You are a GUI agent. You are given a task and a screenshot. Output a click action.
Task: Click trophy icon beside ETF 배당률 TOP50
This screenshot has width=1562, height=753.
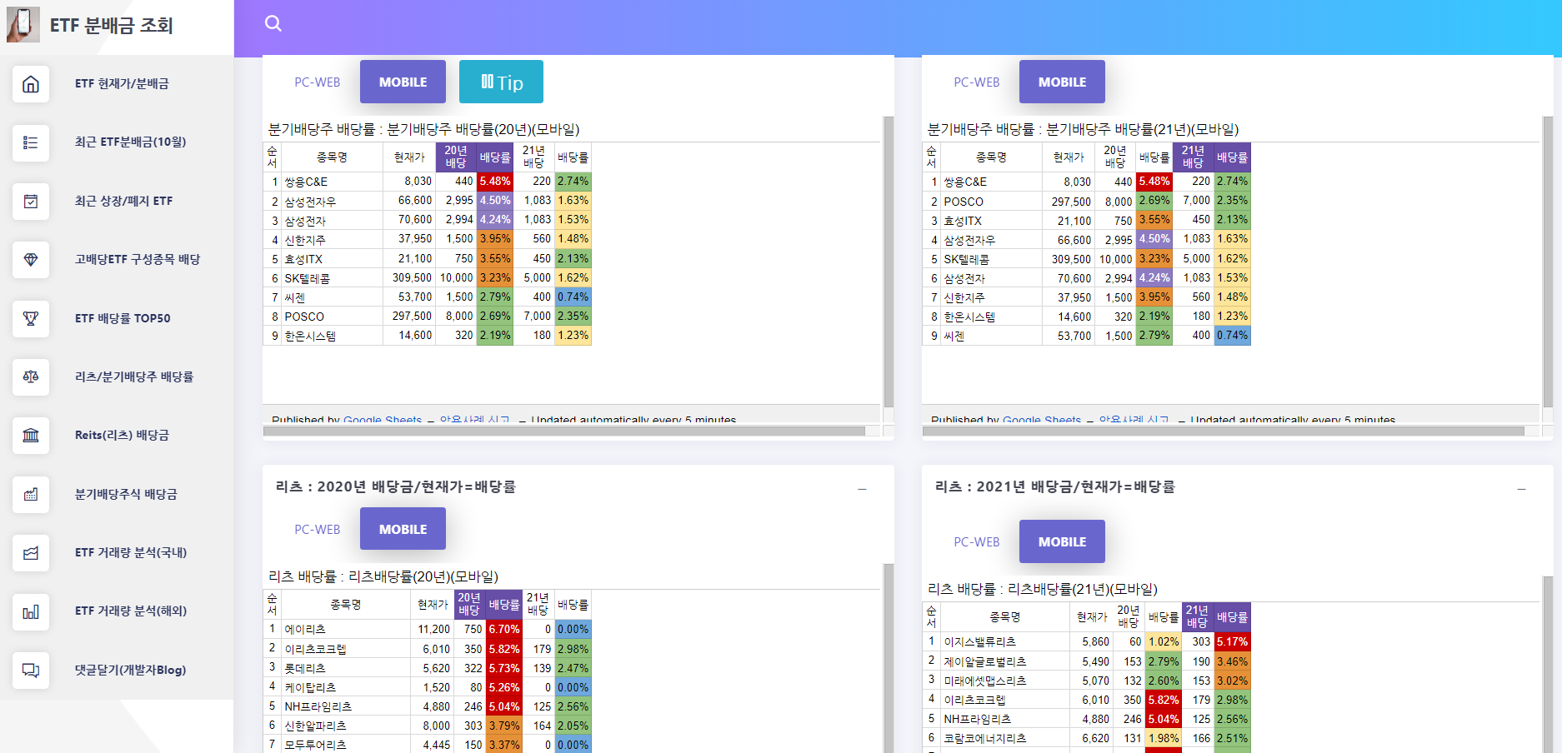click(31, 318)
